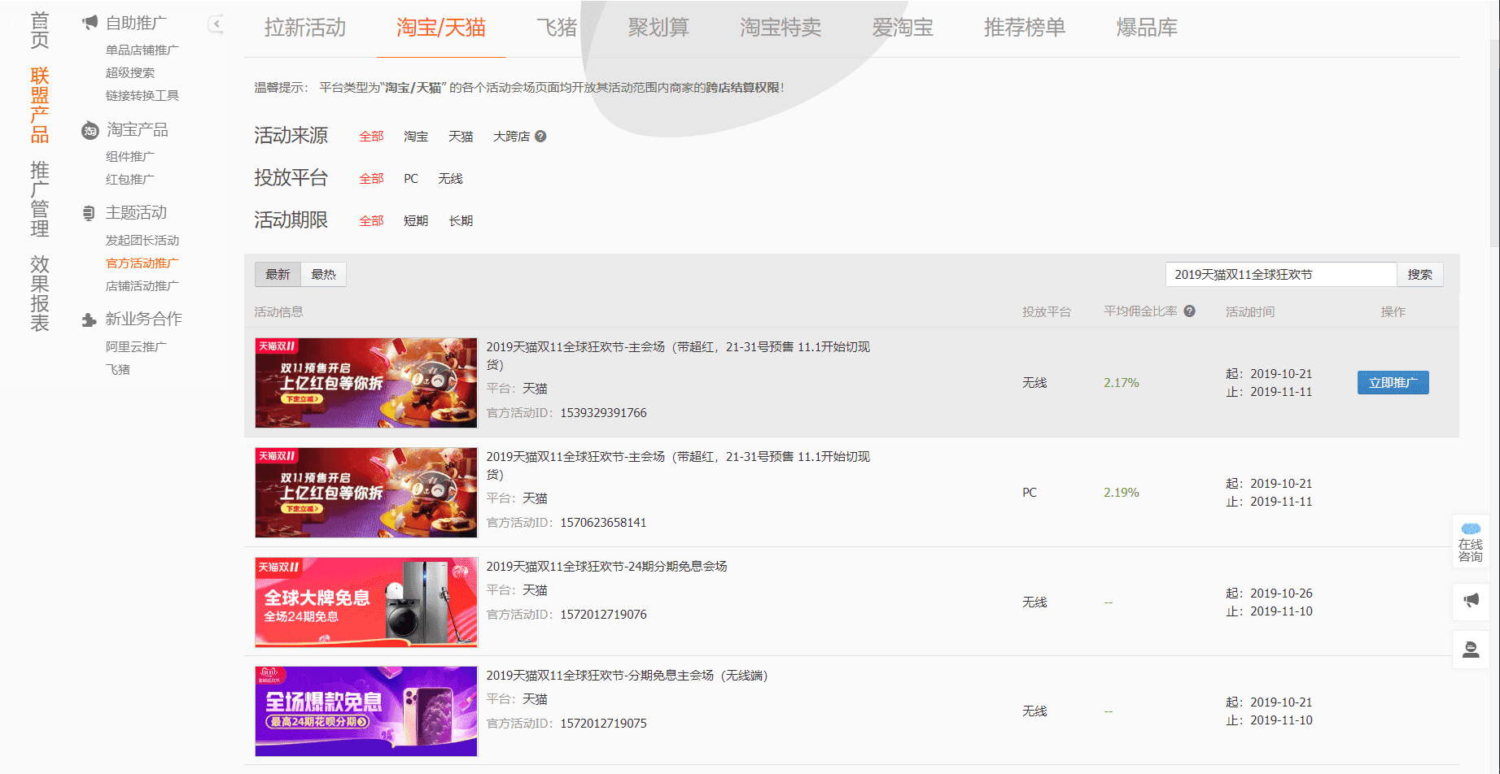
Task: Click the megaphone icon beside 自助推广
Action: (90, 23)
